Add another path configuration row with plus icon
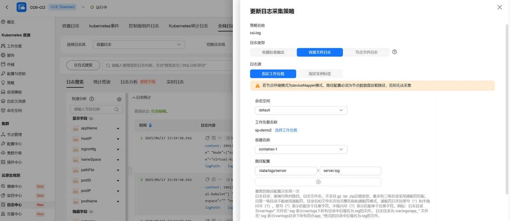This screenshot has width=511, height=221. (318, 182)
